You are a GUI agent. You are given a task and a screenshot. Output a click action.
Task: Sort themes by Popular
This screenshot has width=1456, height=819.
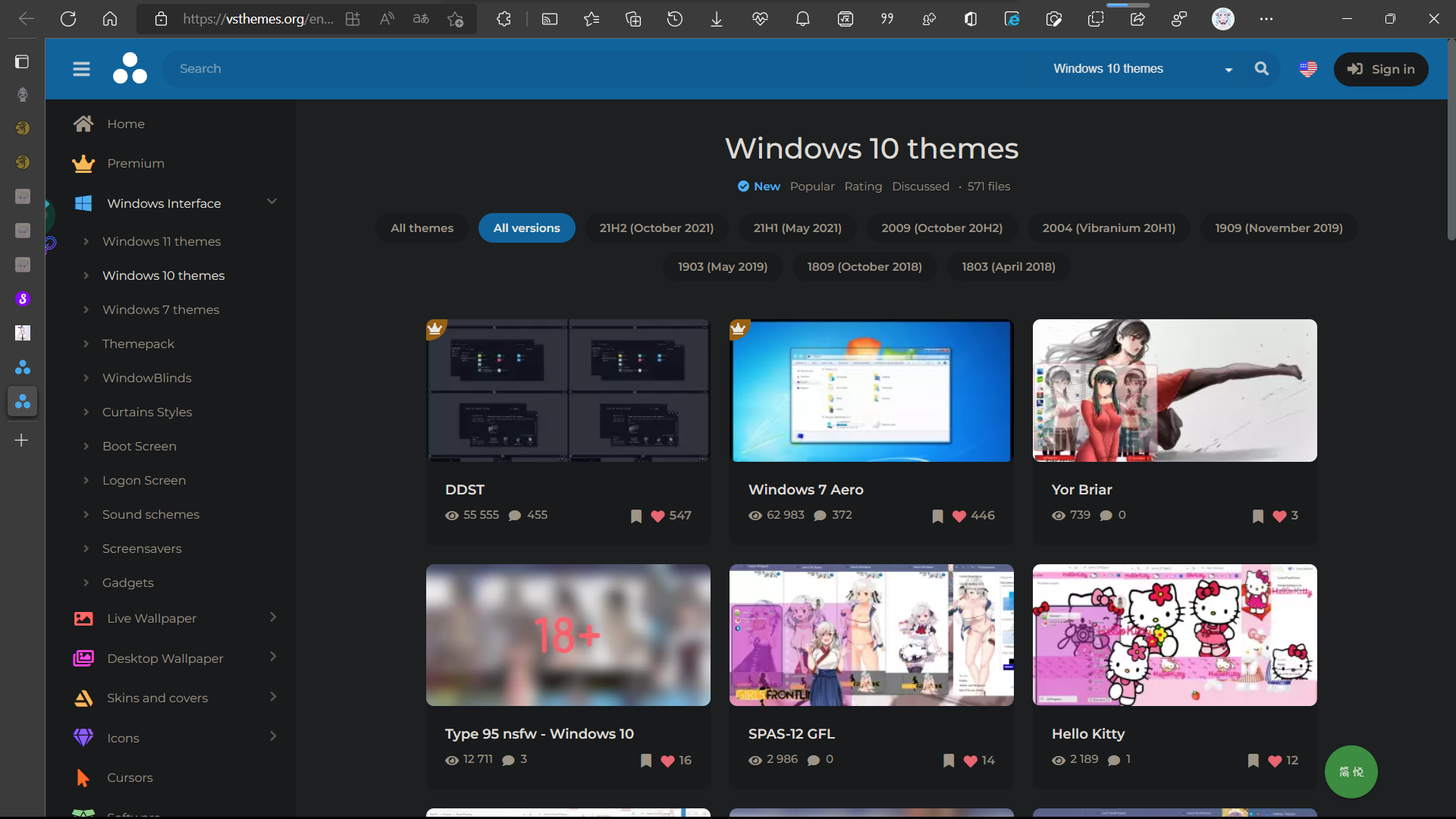coord(812,187)
